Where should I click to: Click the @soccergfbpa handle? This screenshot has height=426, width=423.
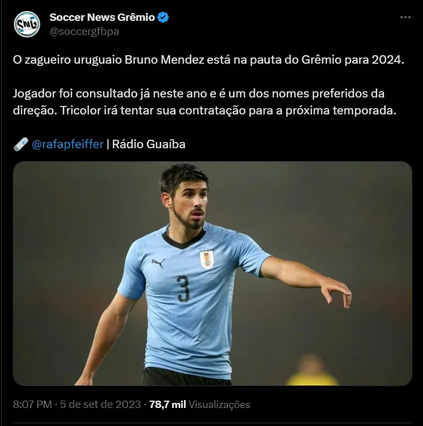tap(84, 32)
